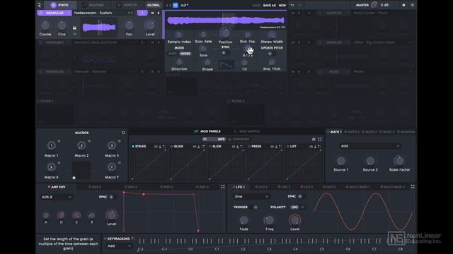
Task: Open the settings gear in the top bar
Action: tap(403, 5)
